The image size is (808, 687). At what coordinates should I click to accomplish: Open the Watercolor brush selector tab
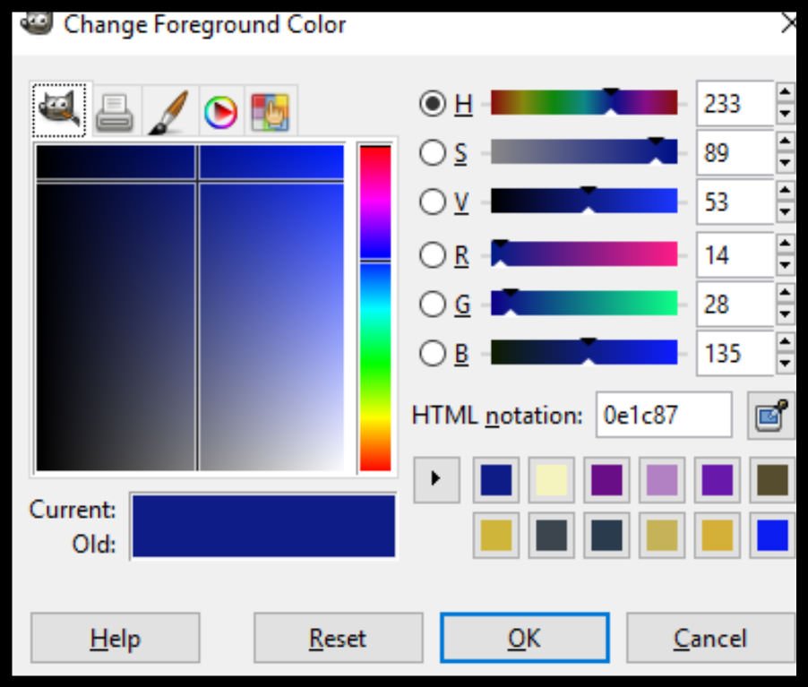pyautogui.click(x=169, y=112)
